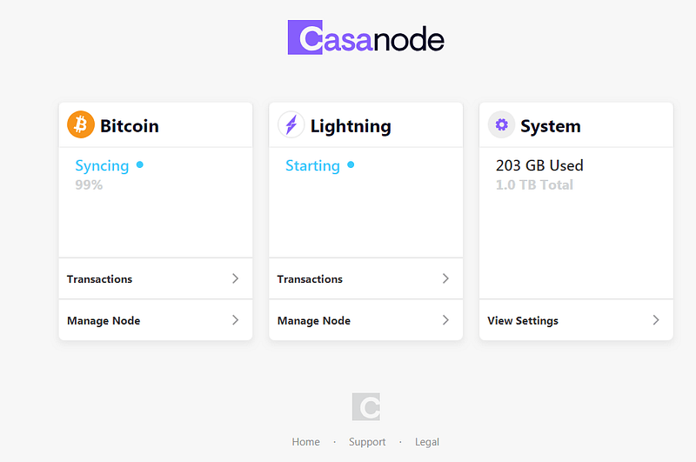
Task: Click the purple Lightning bolt icon
Action: pos(291,124)
